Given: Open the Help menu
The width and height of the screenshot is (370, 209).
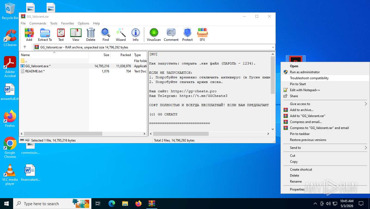Looking at the screenshot, I should tap(96, 23).
